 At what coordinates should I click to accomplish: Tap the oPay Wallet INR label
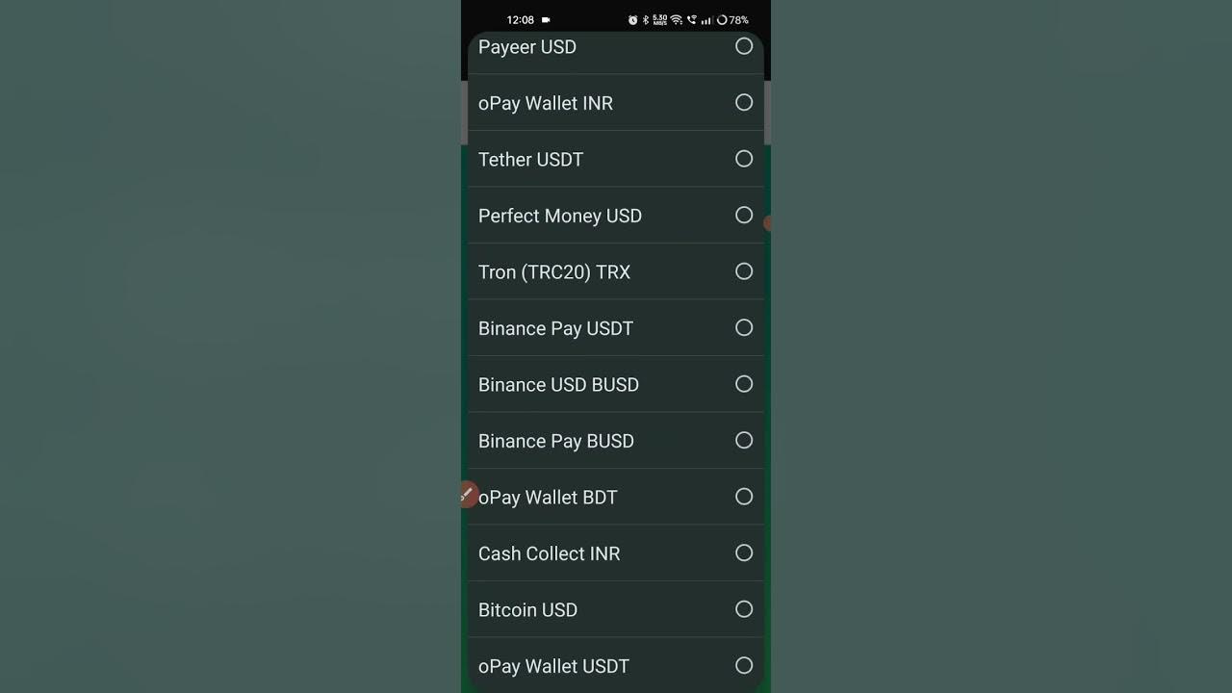click(545, 103)
